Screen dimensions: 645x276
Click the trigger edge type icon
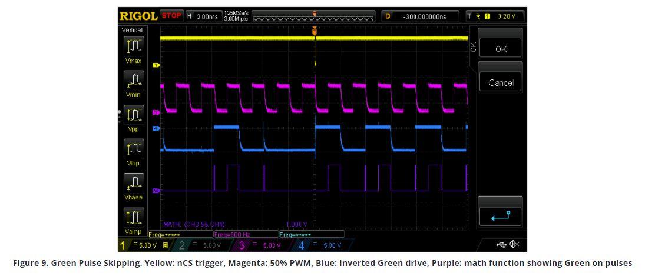click(478, 16)
